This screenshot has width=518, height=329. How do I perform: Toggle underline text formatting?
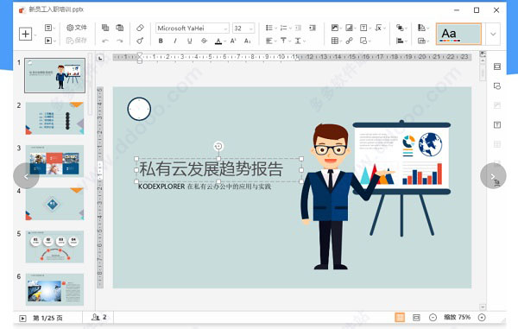(x=190, y=41)
